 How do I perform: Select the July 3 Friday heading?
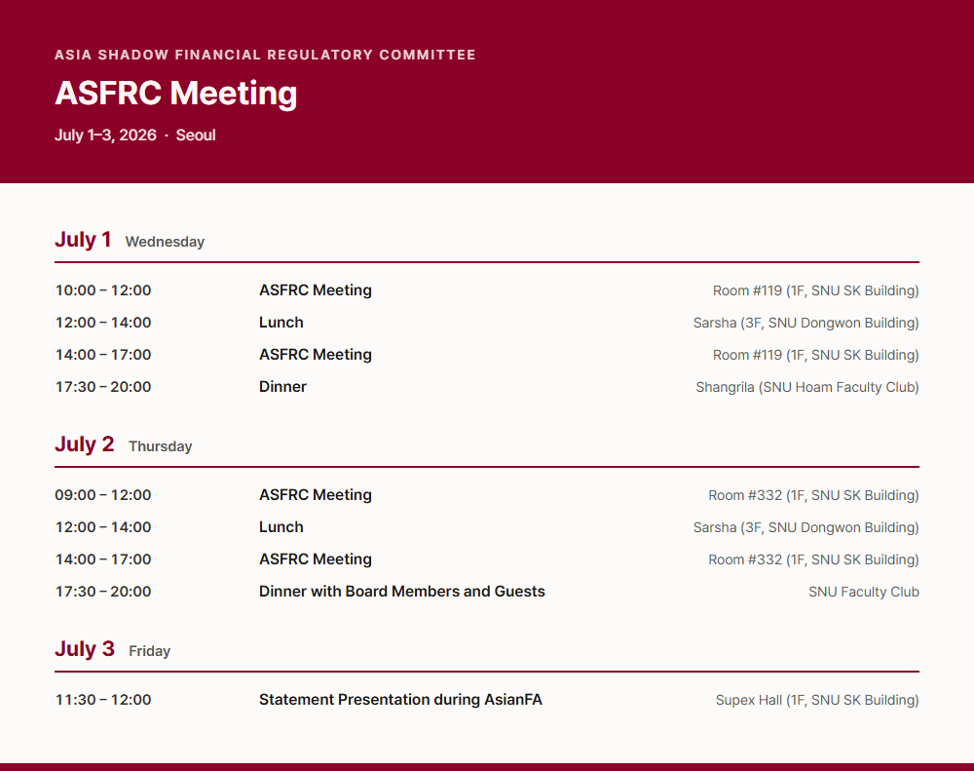[x=112, y=648]
